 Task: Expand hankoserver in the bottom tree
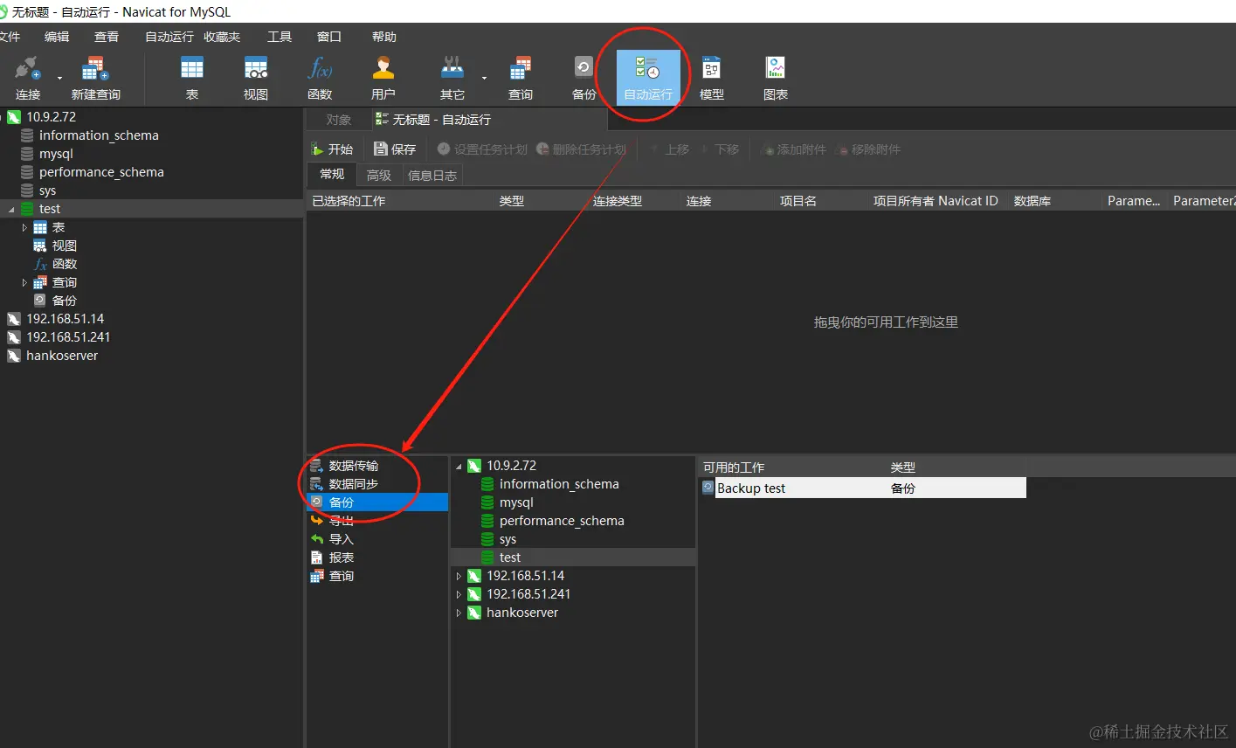point(459,613)
